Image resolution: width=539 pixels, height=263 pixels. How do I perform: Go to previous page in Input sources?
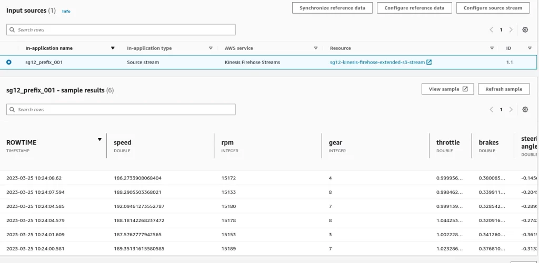coord(491,30)
